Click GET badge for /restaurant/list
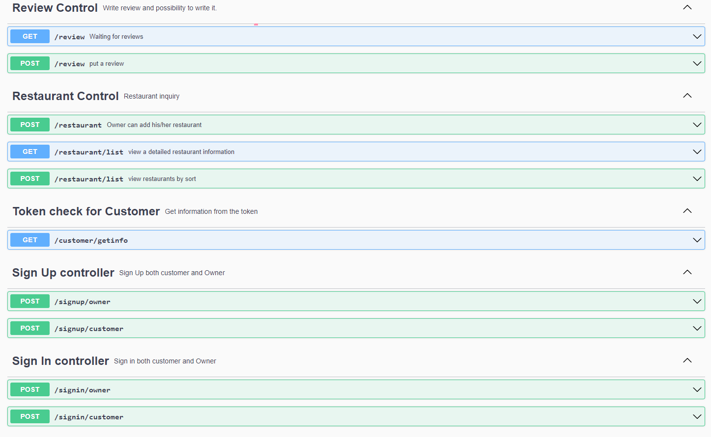The height and width of the screenshot is (437, 711). (30, 152)
